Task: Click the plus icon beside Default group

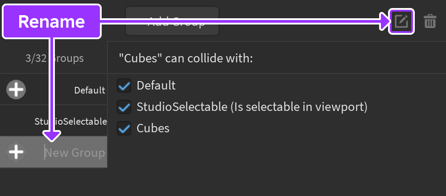Action: click(16, 90)
